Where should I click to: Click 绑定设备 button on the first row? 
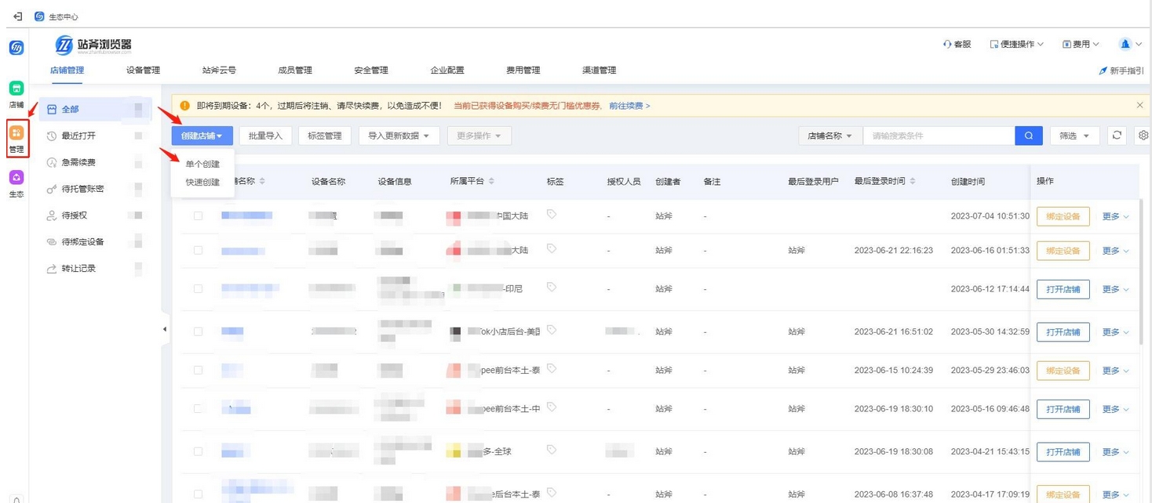(x=1063, y=216)
